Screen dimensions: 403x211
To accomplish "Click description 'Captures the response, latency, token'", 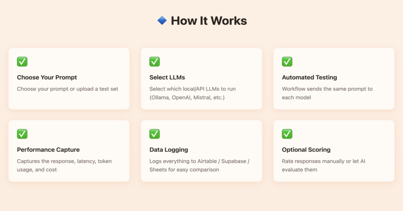I will [x=64, y=165].
